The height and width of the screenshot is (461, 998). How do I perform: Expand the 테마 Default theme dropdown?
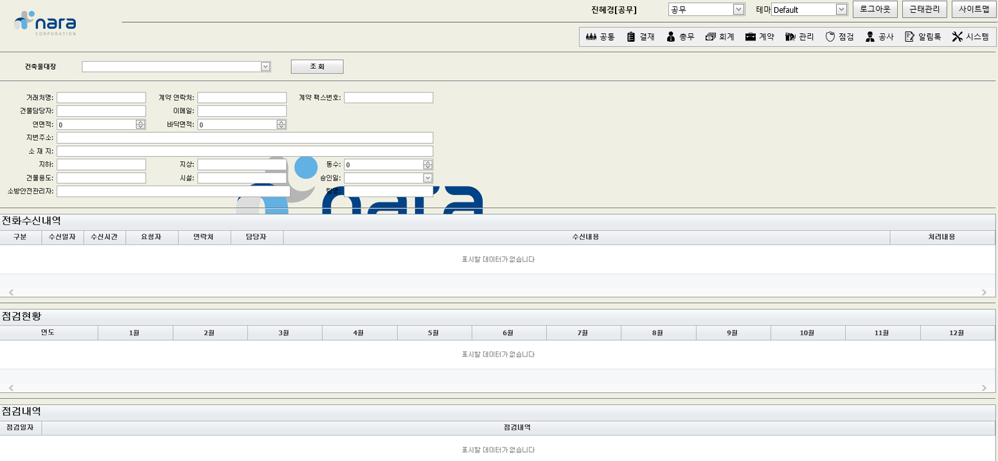click(x=841, y=10)
